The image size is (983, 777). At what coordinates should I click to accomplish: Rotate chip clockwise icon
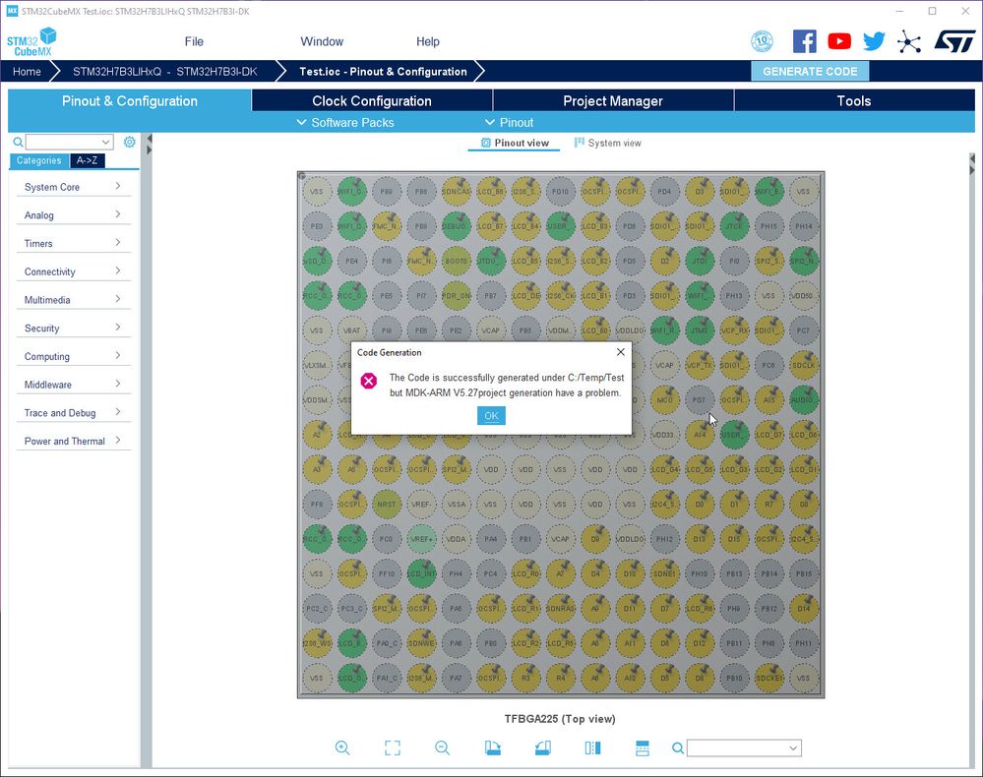pos(493,747)
